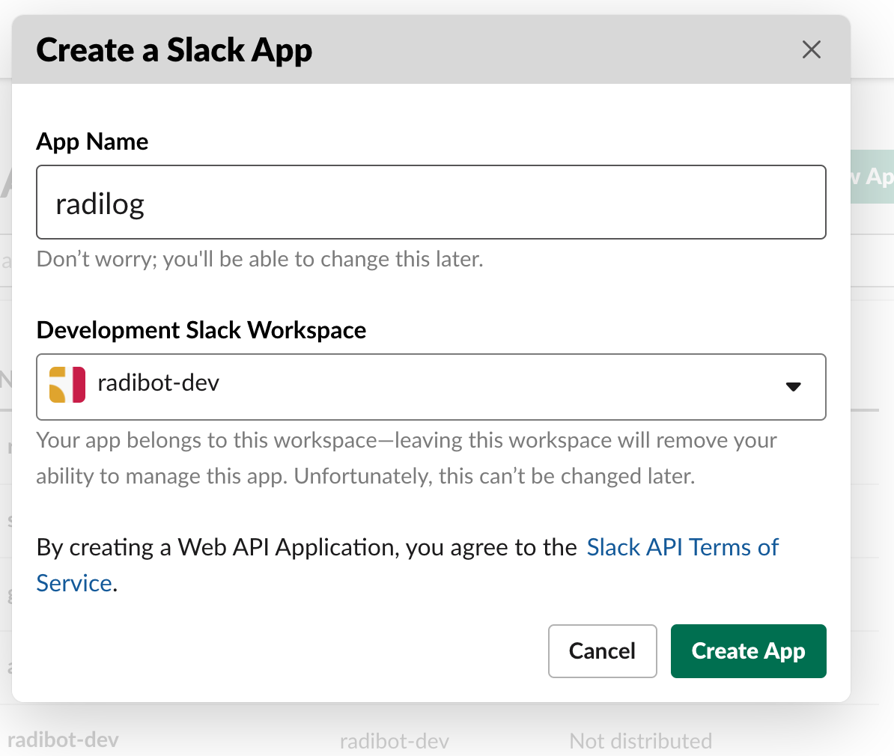Open the Slack API Terms of link
The height and width of the screenshot is (756, 894).
point(682,547)
